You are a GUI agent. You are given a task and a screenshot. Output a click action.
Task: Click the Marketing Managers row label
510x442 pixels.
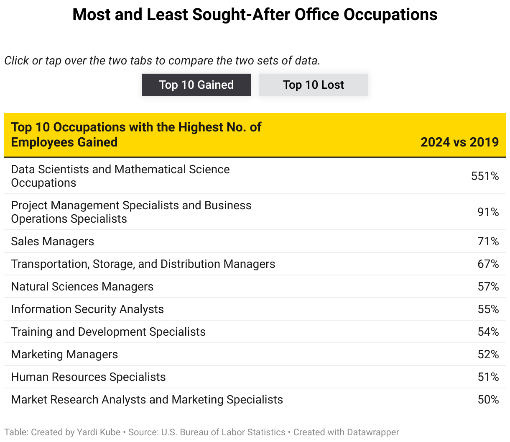(x=65, y=355)
